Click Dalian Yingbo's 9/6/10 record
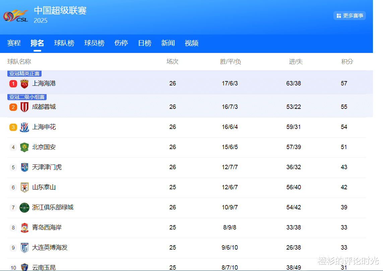This screenshot has width=383, height=271. point(230,248)
